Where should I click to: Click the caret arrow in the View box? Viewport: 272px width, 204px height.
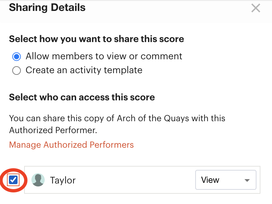[247, 180]
